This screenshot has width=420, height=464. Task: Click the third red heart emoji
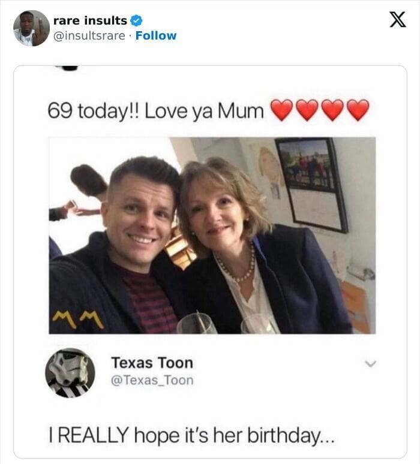(x=332, y=110)
